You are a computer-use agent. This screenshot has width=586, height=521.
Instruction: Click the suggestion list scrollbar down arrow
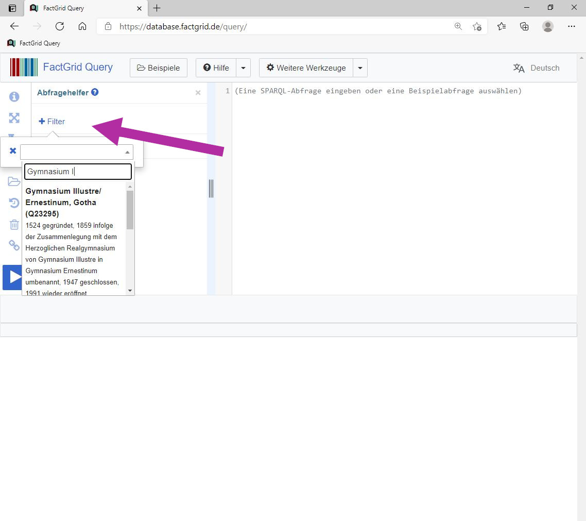tap(130, 291)
